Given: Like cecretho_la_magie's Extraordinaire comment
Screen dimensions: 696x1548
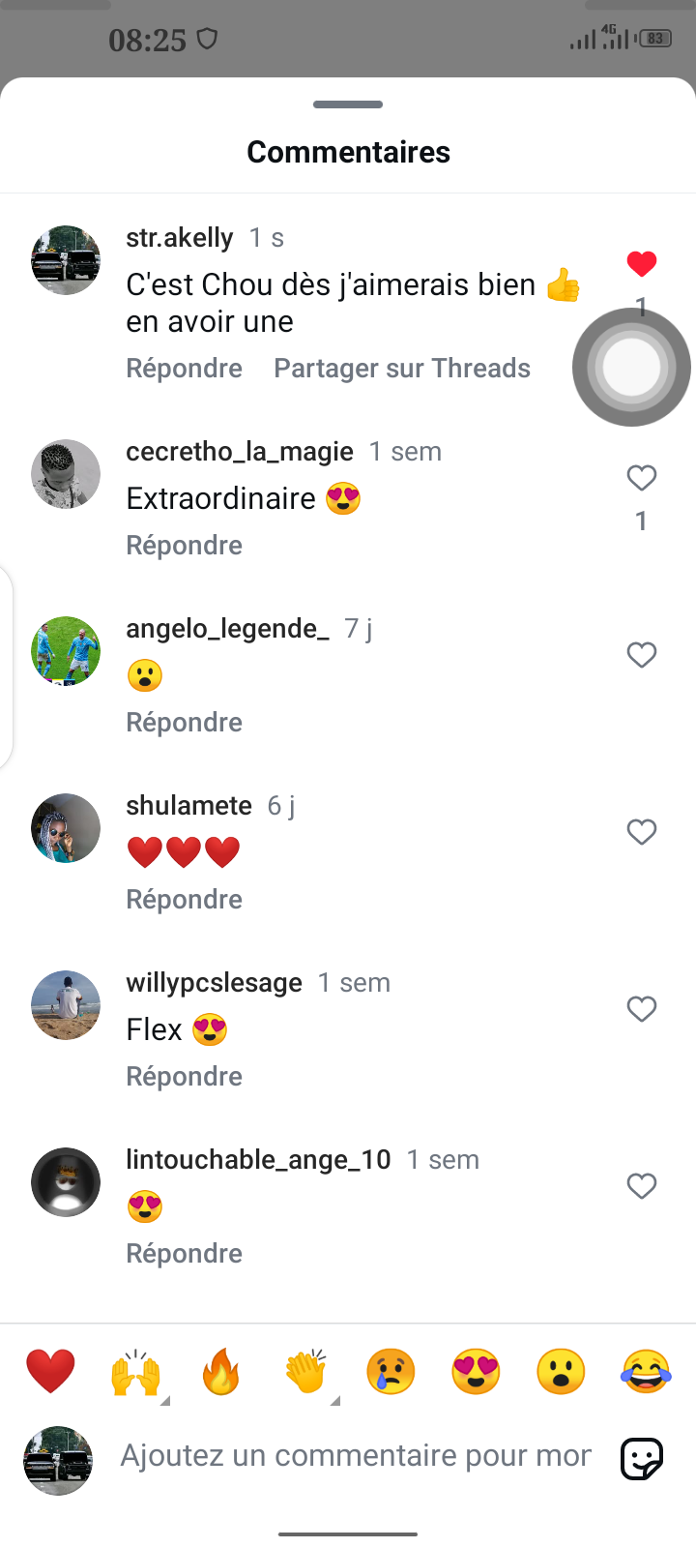Looking at the screenshot, I should point(642,478).
